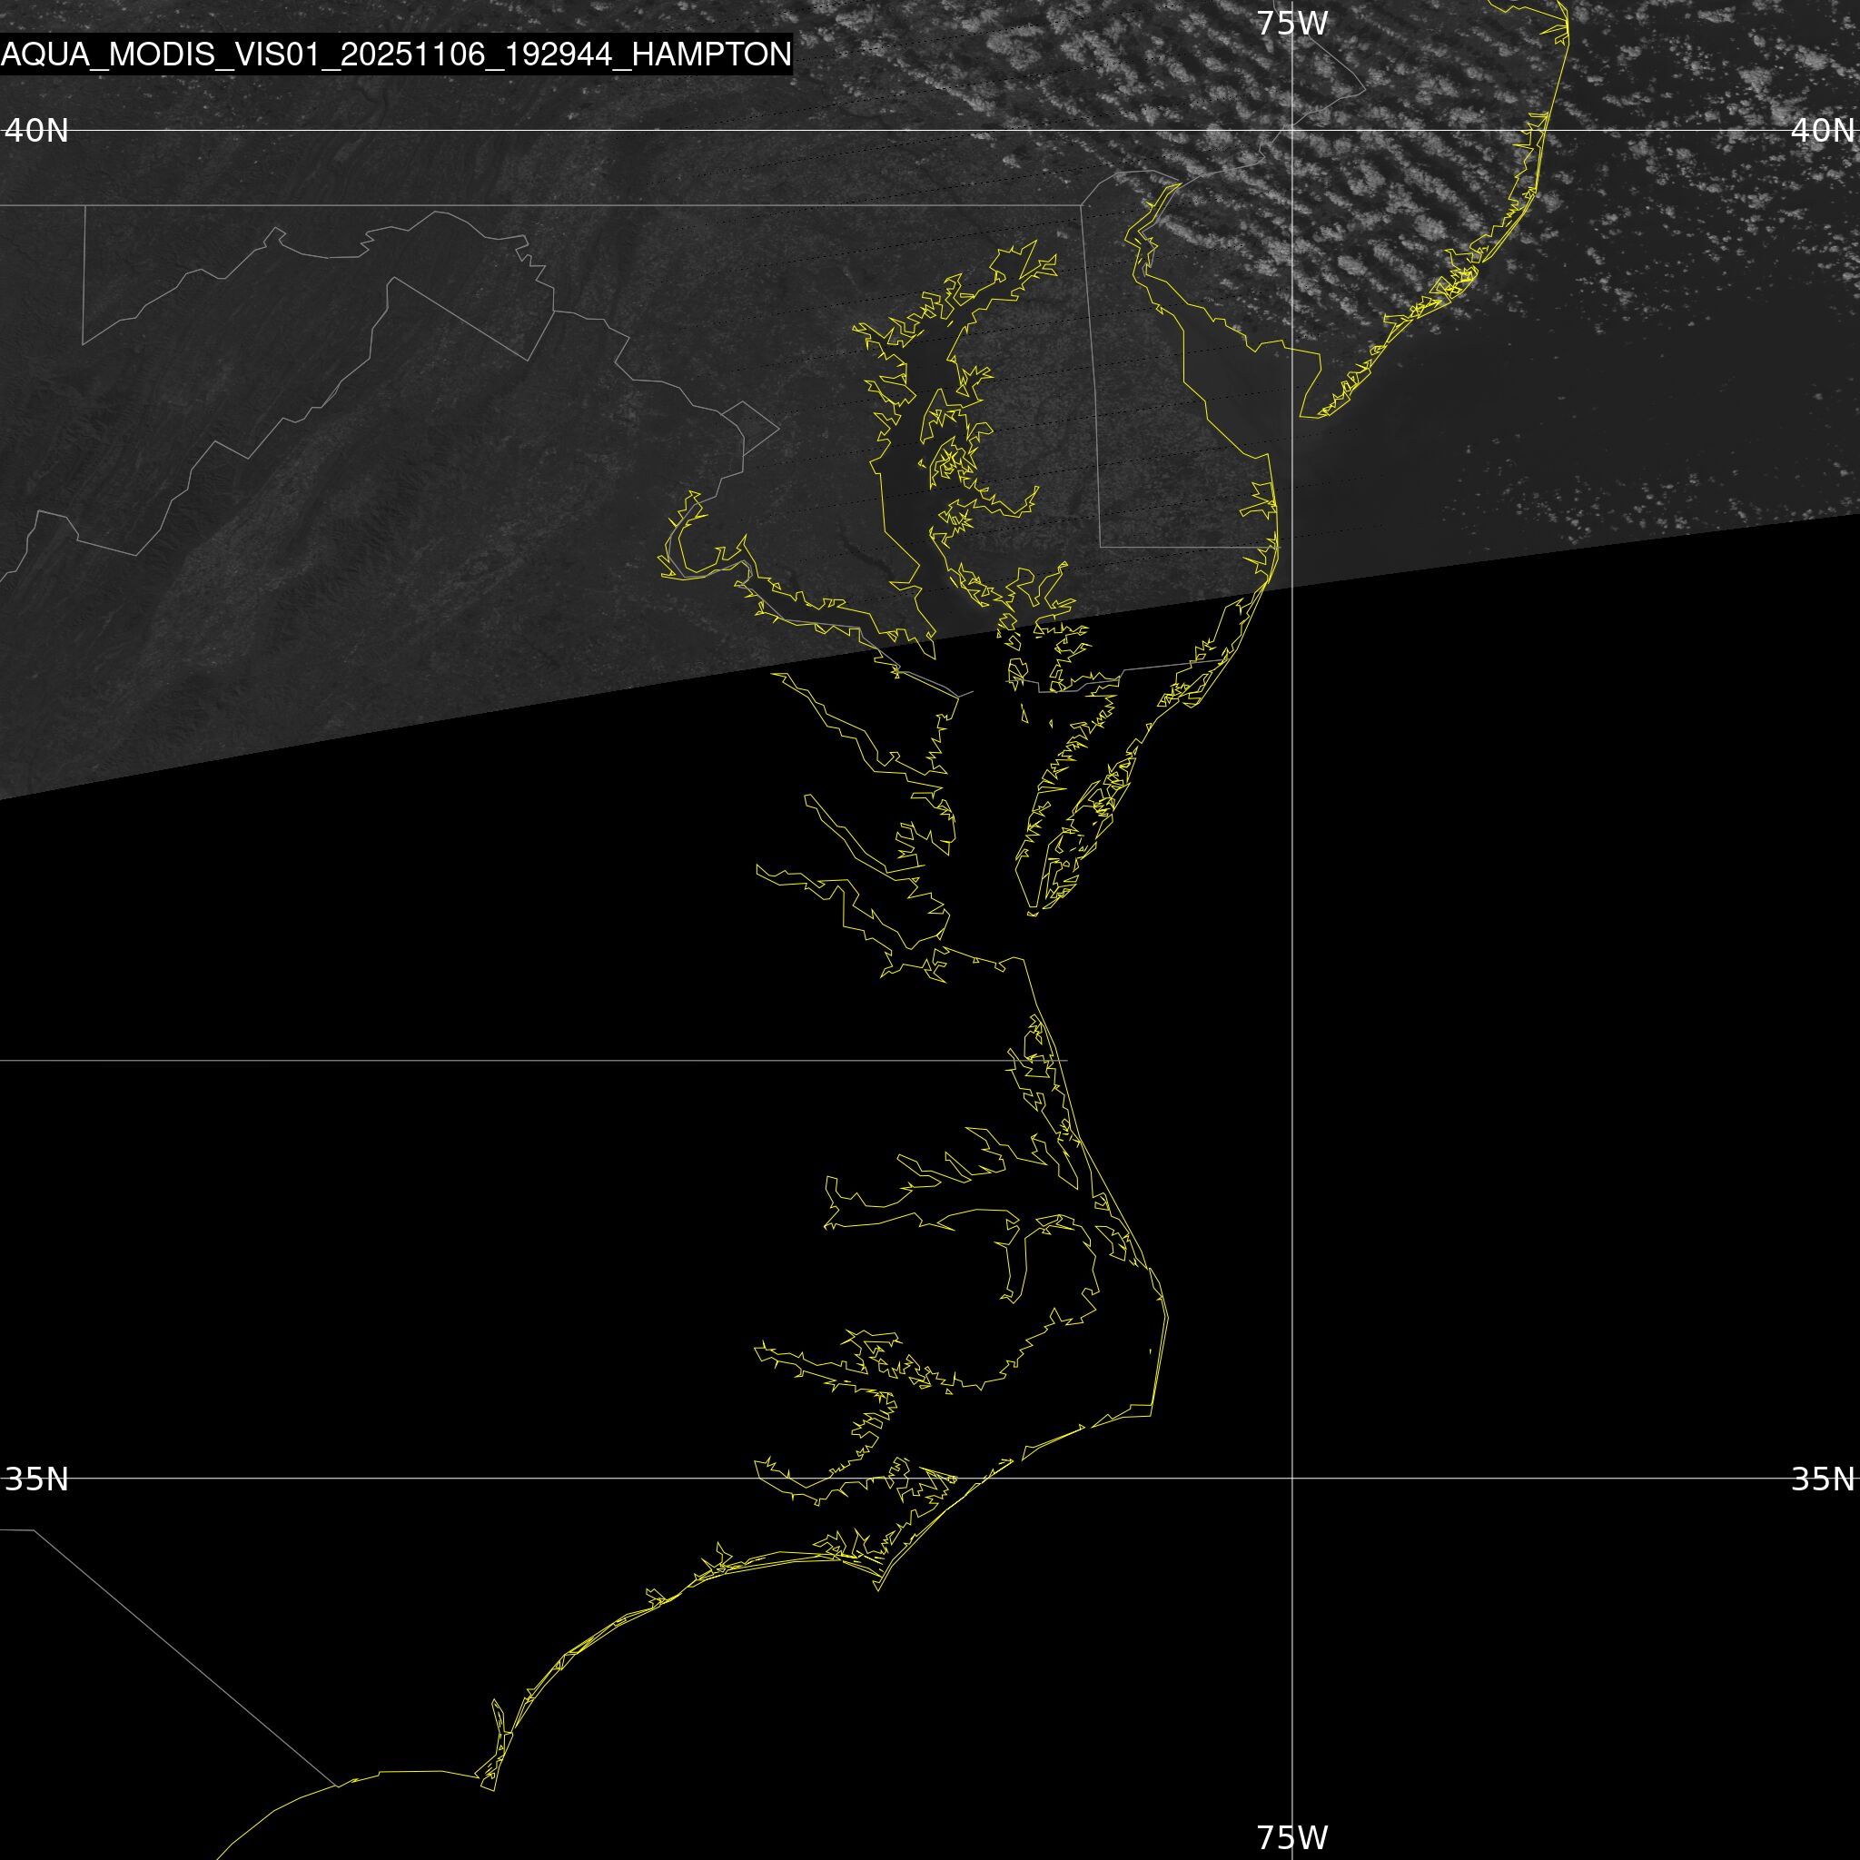The height and width of the screenshot is (1860, 1860).
Task: Click the top 75W longitude label
Action: tap(1292, 25)
